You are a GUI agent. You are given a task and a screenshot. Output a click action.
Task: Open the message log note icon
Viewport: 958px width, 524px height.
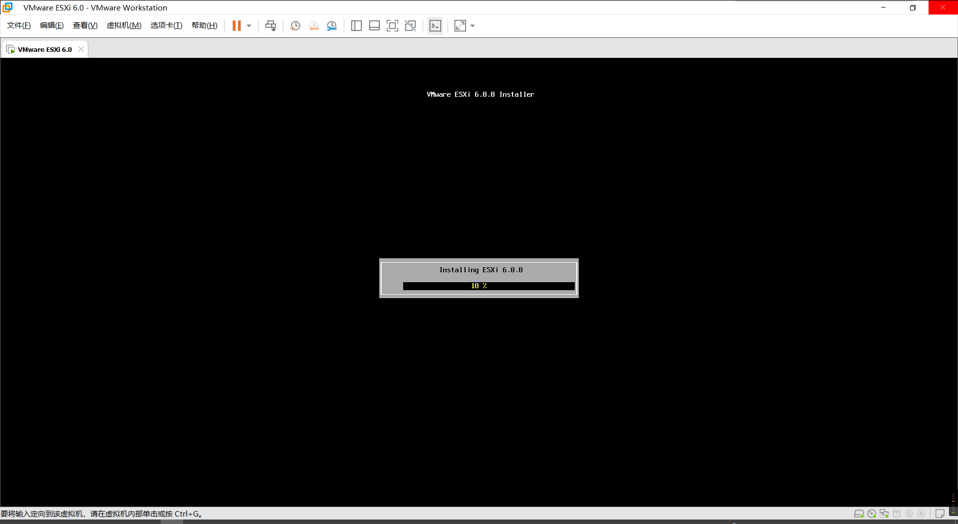click(940, 514)
